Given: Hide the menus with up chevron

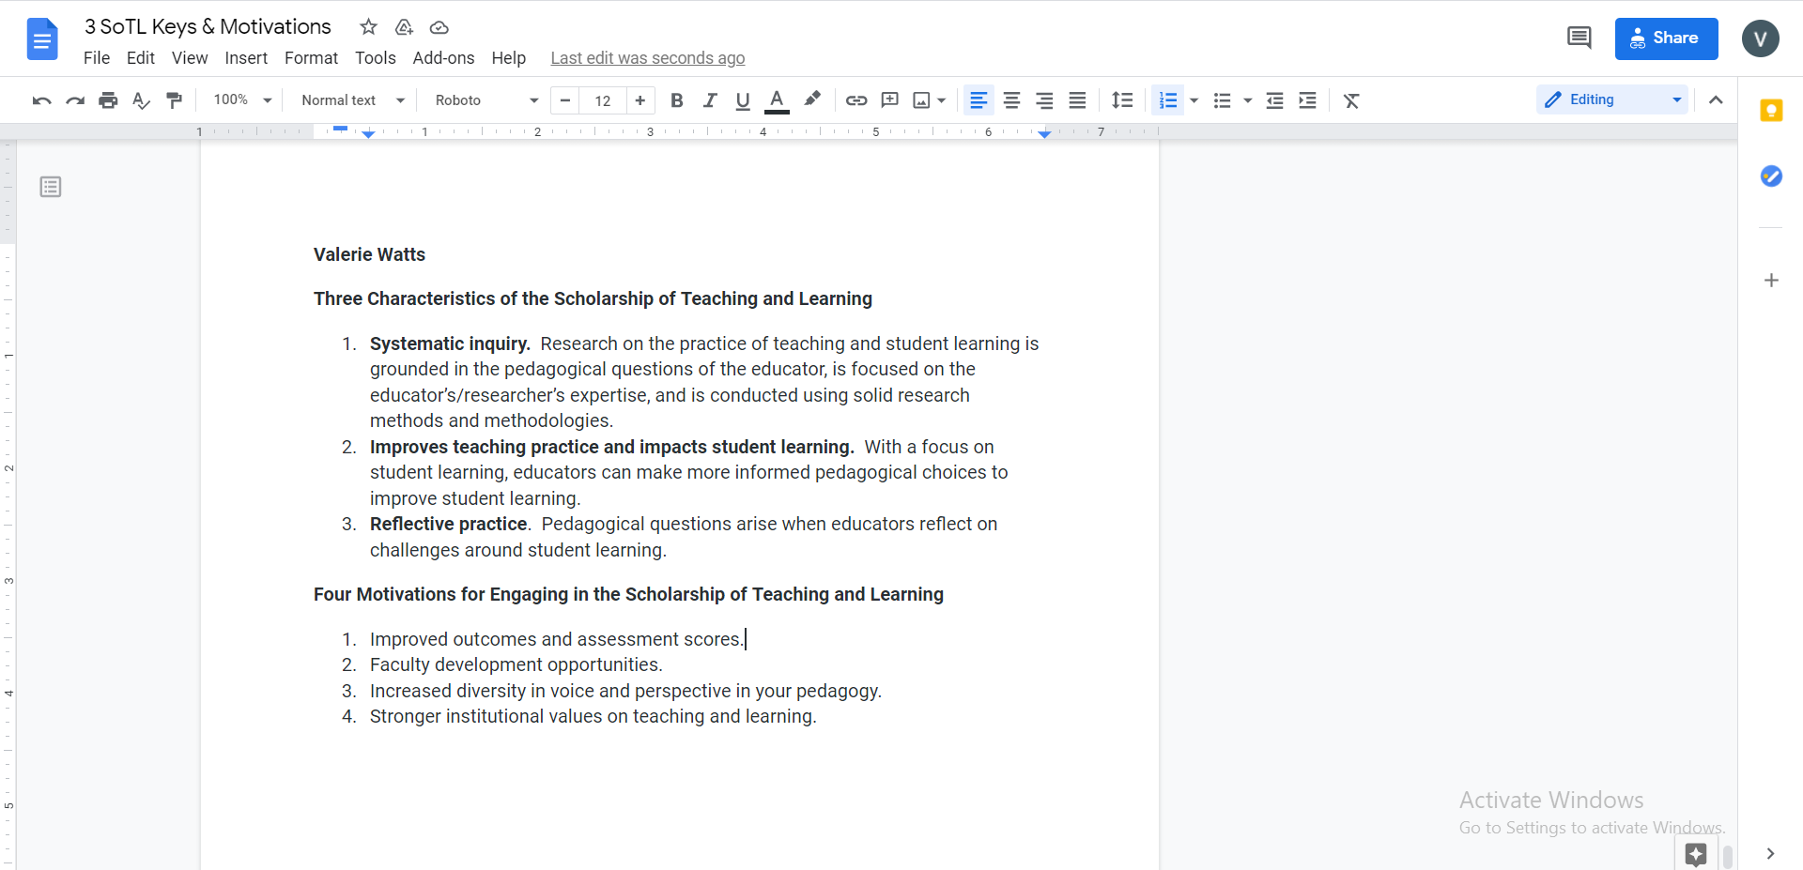Looking at the screenshot, I should point(1716,100).
